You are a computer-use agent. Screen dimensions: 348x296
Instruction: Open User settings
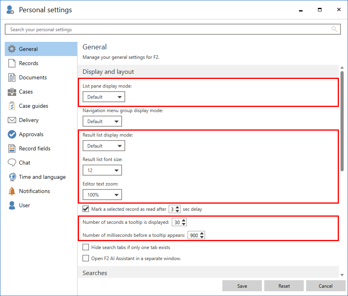click(41, 205)
